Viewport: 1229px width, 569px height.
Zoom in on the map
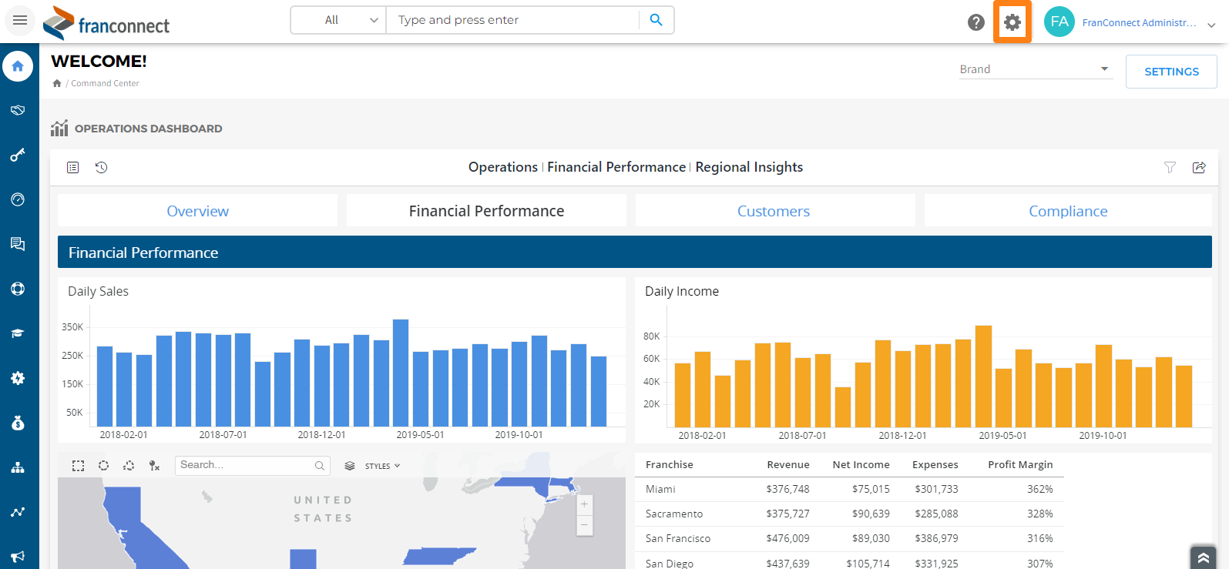[585, 504]
